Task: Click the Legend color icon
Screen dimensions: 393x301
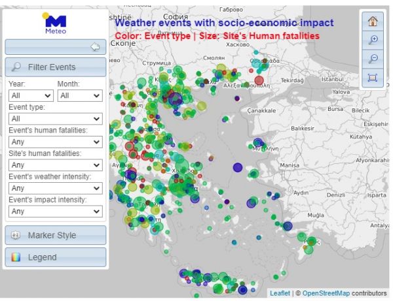Action: click(x=16, y=257)
